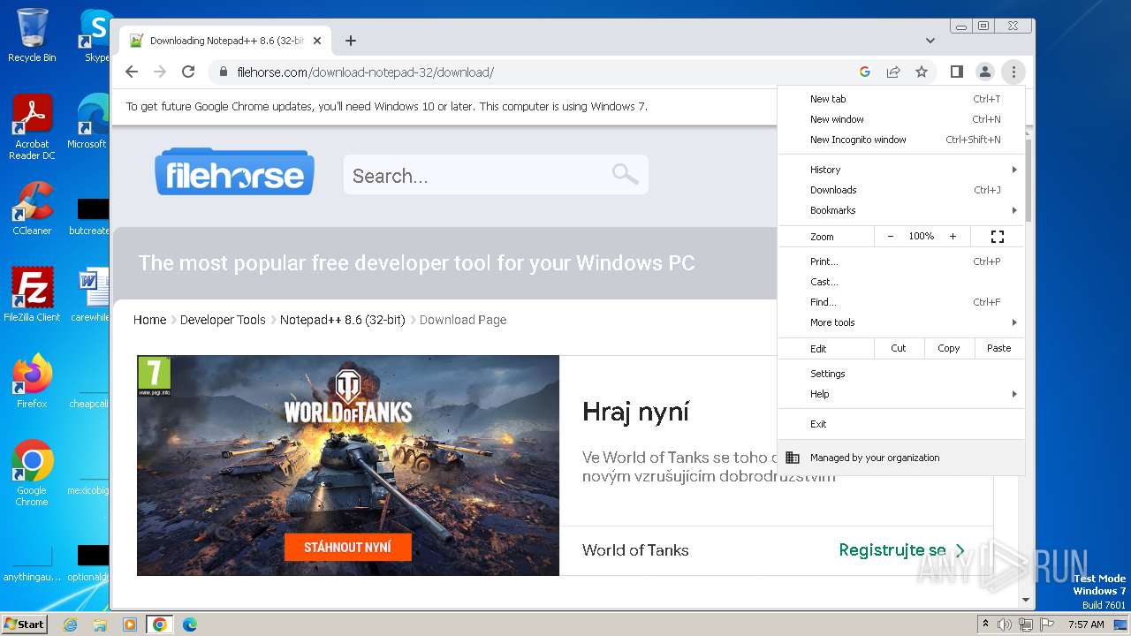Choose Find from the menu

coord(901,302)
